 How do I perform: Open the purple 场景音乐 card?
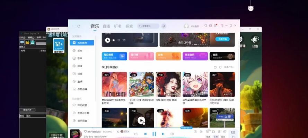[195, 56]
